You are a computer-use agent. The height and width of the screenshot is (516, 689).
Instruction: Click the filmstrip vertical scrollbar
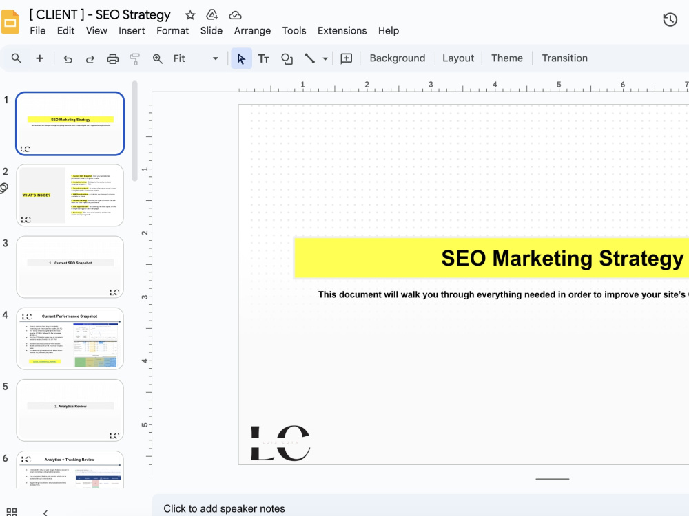click(x=134, y=131)
